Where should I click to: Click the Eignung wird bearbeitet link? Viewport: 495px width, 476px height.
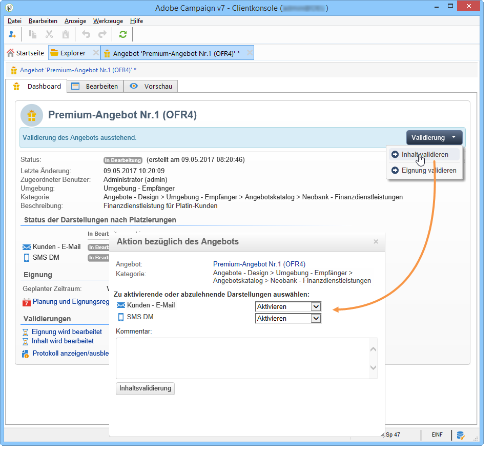pos(67,332)
